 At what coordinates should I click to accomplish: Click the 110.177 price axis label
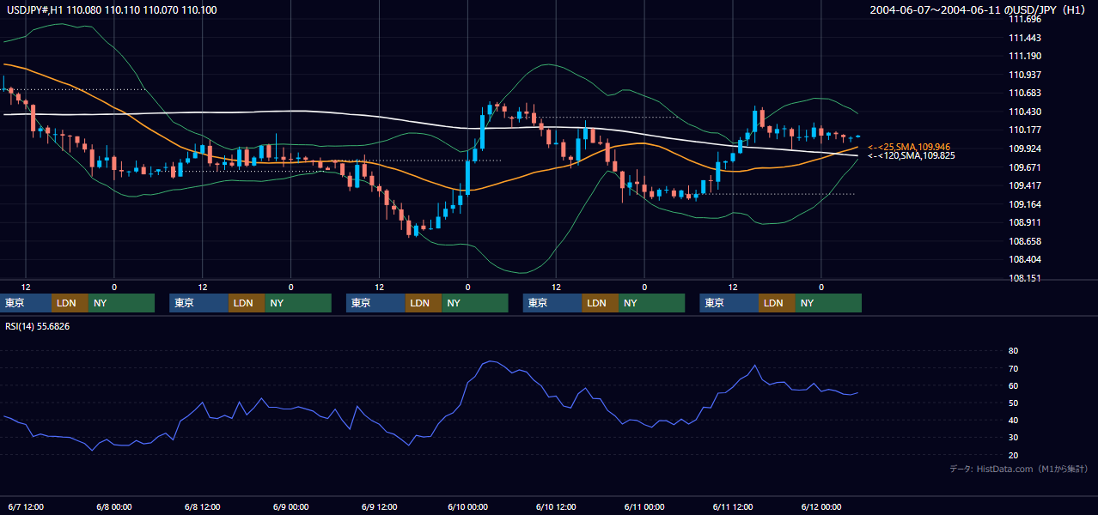click(1025, 130)
